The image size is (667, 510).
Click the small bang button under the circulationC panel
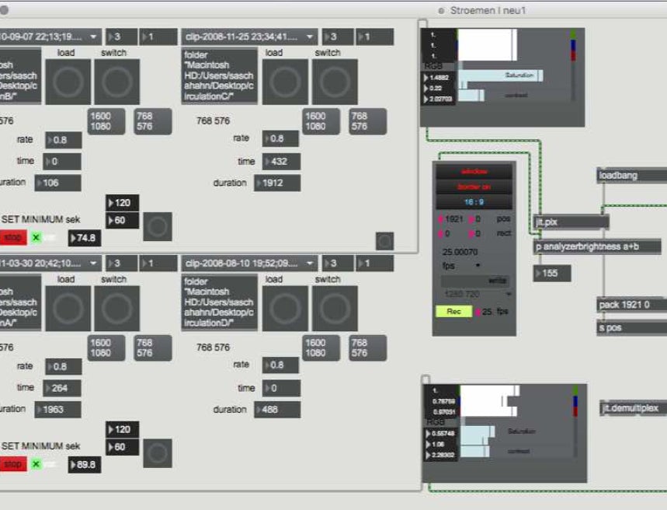(x=384, y=241)
